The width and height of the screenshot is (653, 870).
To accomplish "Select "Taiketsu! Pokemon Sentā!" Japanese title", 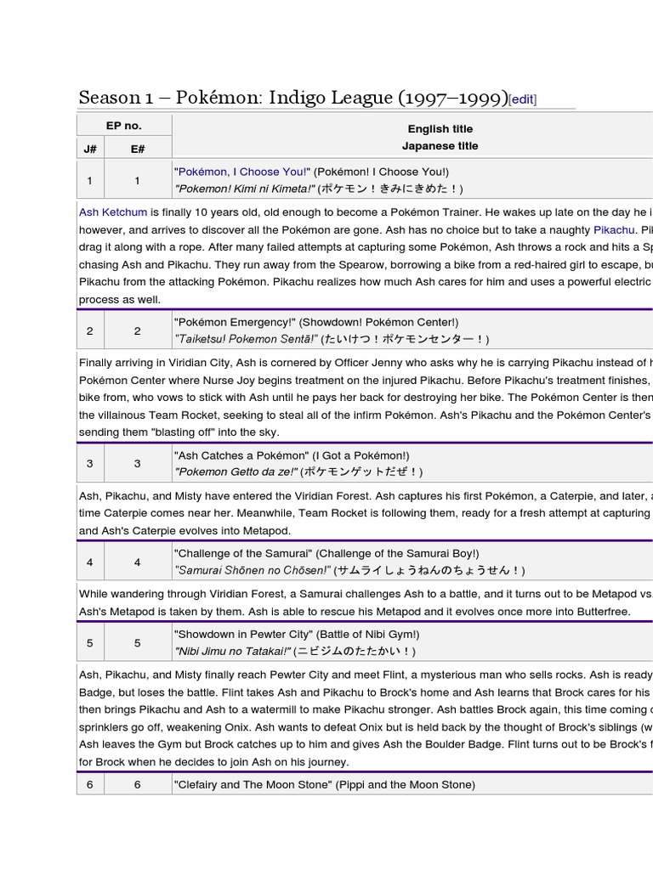I will [x=246, y=339].
